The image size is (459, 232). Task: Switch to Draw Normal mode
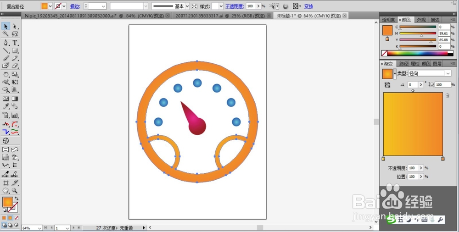[4, 225]
